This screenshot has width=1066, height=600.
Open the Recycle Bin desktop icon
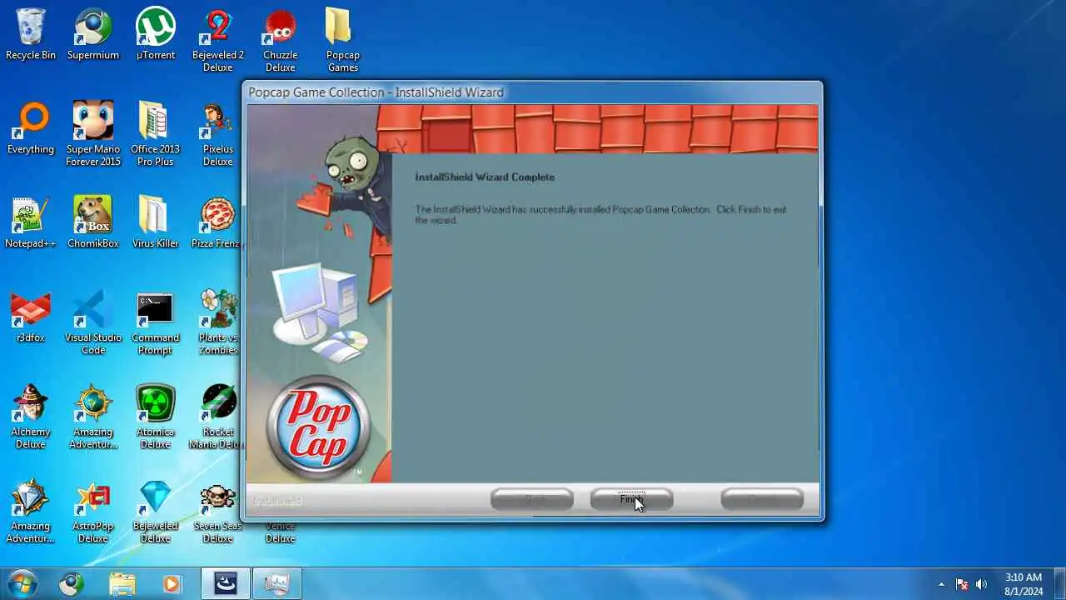(x=31, y=35)
